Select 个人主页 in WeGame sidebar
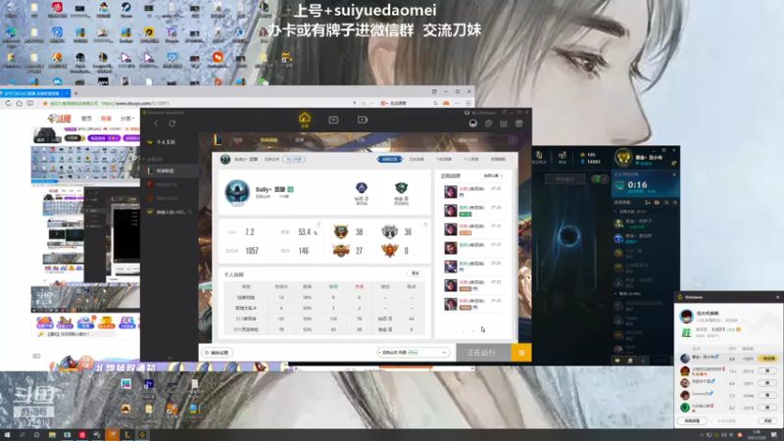Image resolution: width=784 pixels, height=441 pixels. pos(170,142)
